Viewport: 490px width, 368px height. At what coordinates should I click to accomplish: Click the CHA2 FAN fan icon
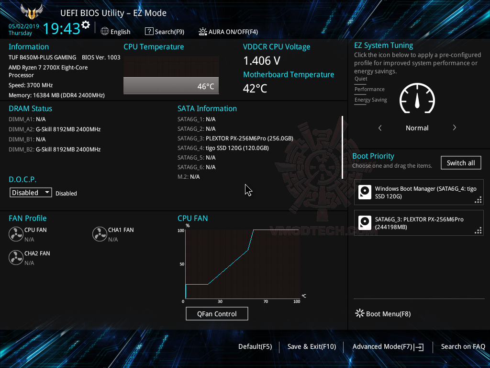[16, 257]
